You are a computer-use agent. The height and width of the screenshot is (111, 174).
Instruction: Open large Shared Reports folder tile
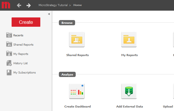(77, 40)
